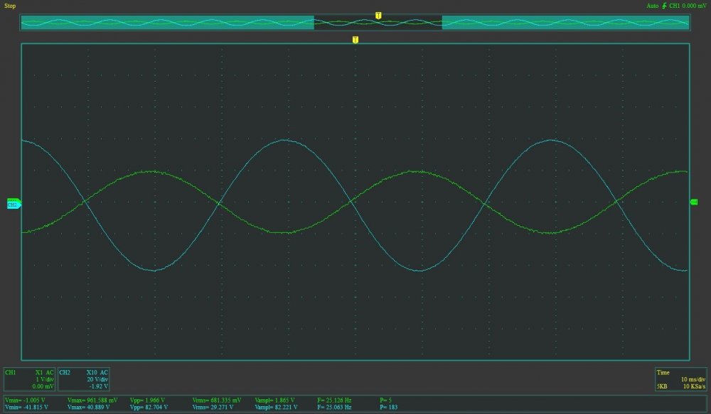Open the CH1 channel settings panel
The width and height of the screenshot is (711, 414).
point(29,379)
